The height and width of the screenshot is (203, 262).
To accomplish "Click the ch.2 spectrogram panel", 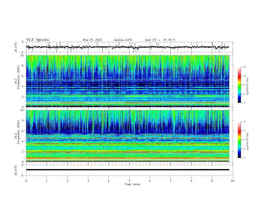I will [x=127, y=136].
